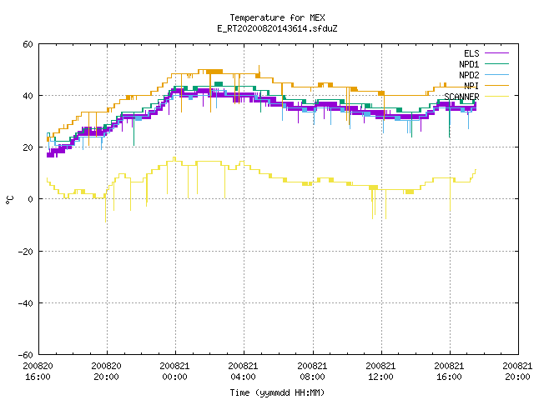Click the SCANNER legend label

(x=461, y=97)
